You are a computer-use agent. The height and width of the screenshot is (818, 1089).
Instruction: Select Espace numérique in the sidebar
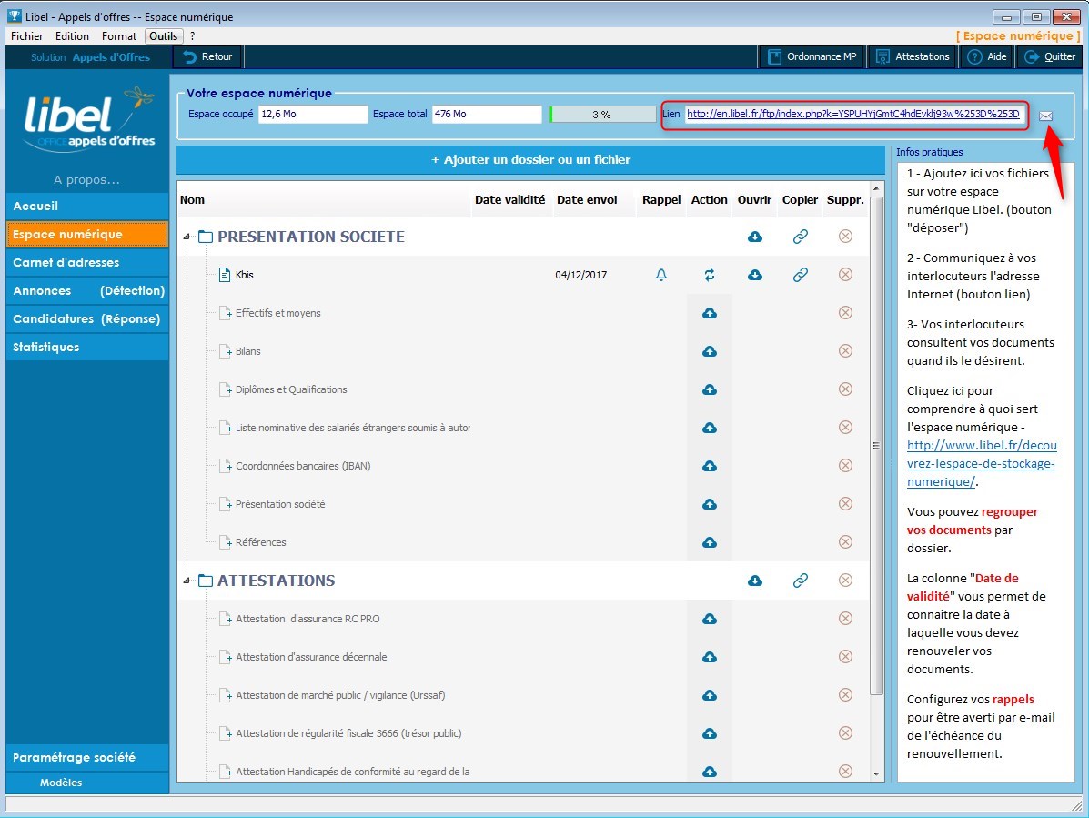point(87,235)
